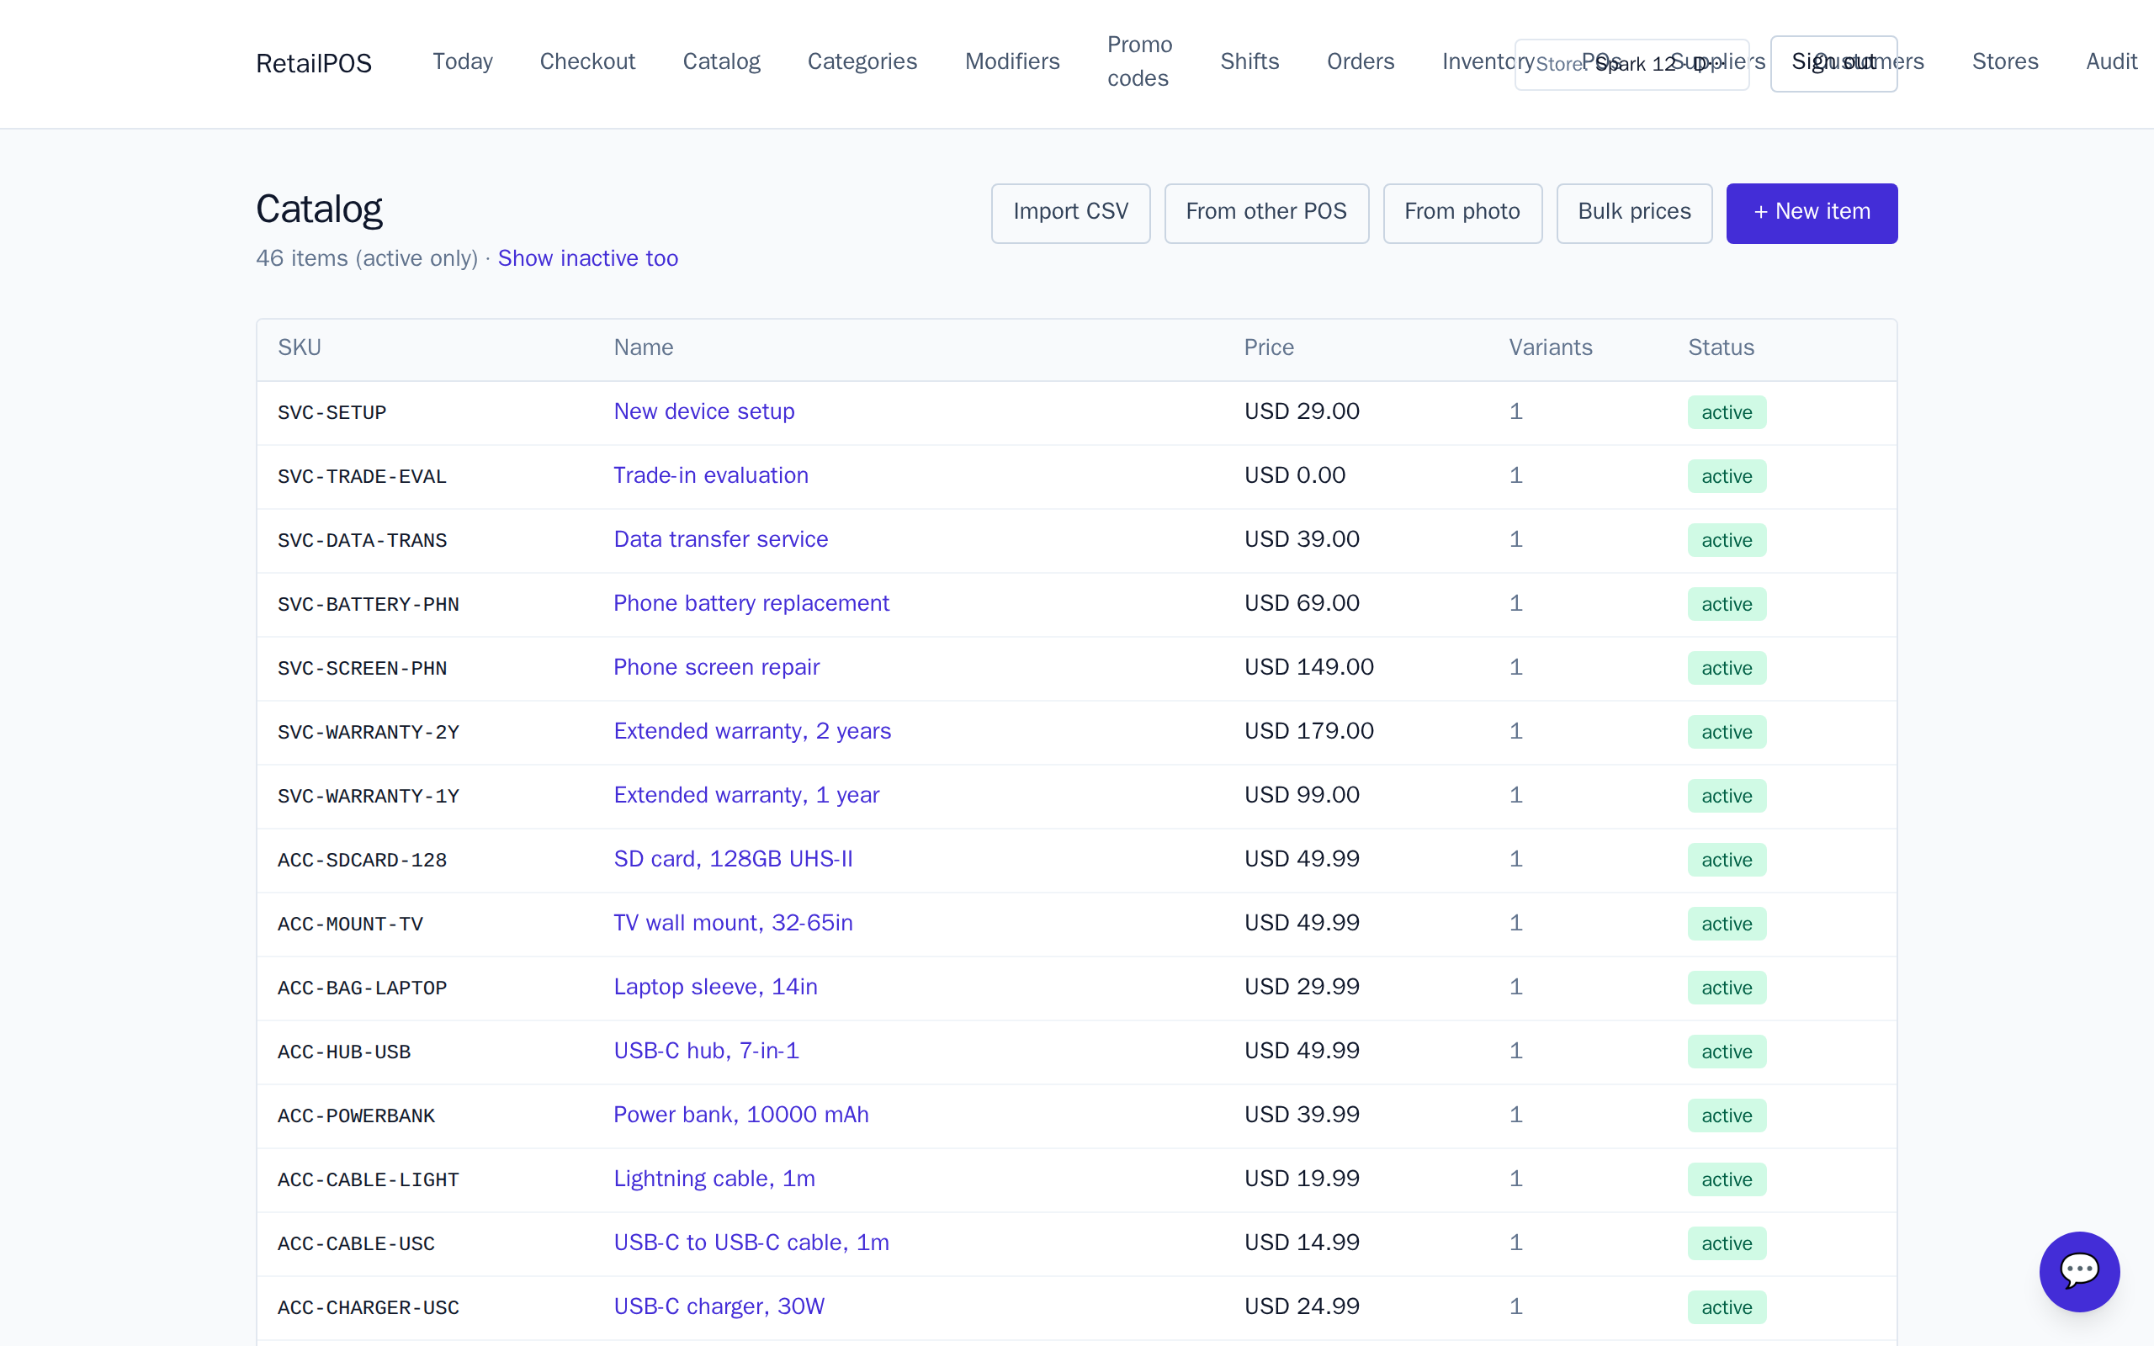Go to the Modifiers page
This screenshot has width=2154, height=1346.
pos(1012,61)
